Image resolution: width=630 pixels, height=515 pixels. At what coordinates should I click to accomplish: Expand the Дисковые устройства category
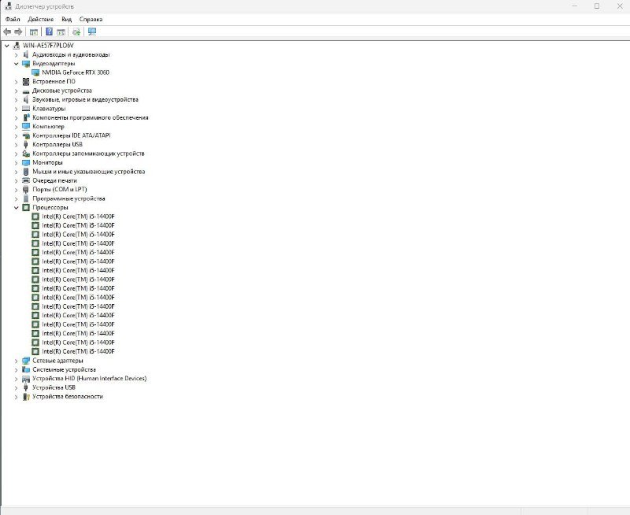pos(16,91)
